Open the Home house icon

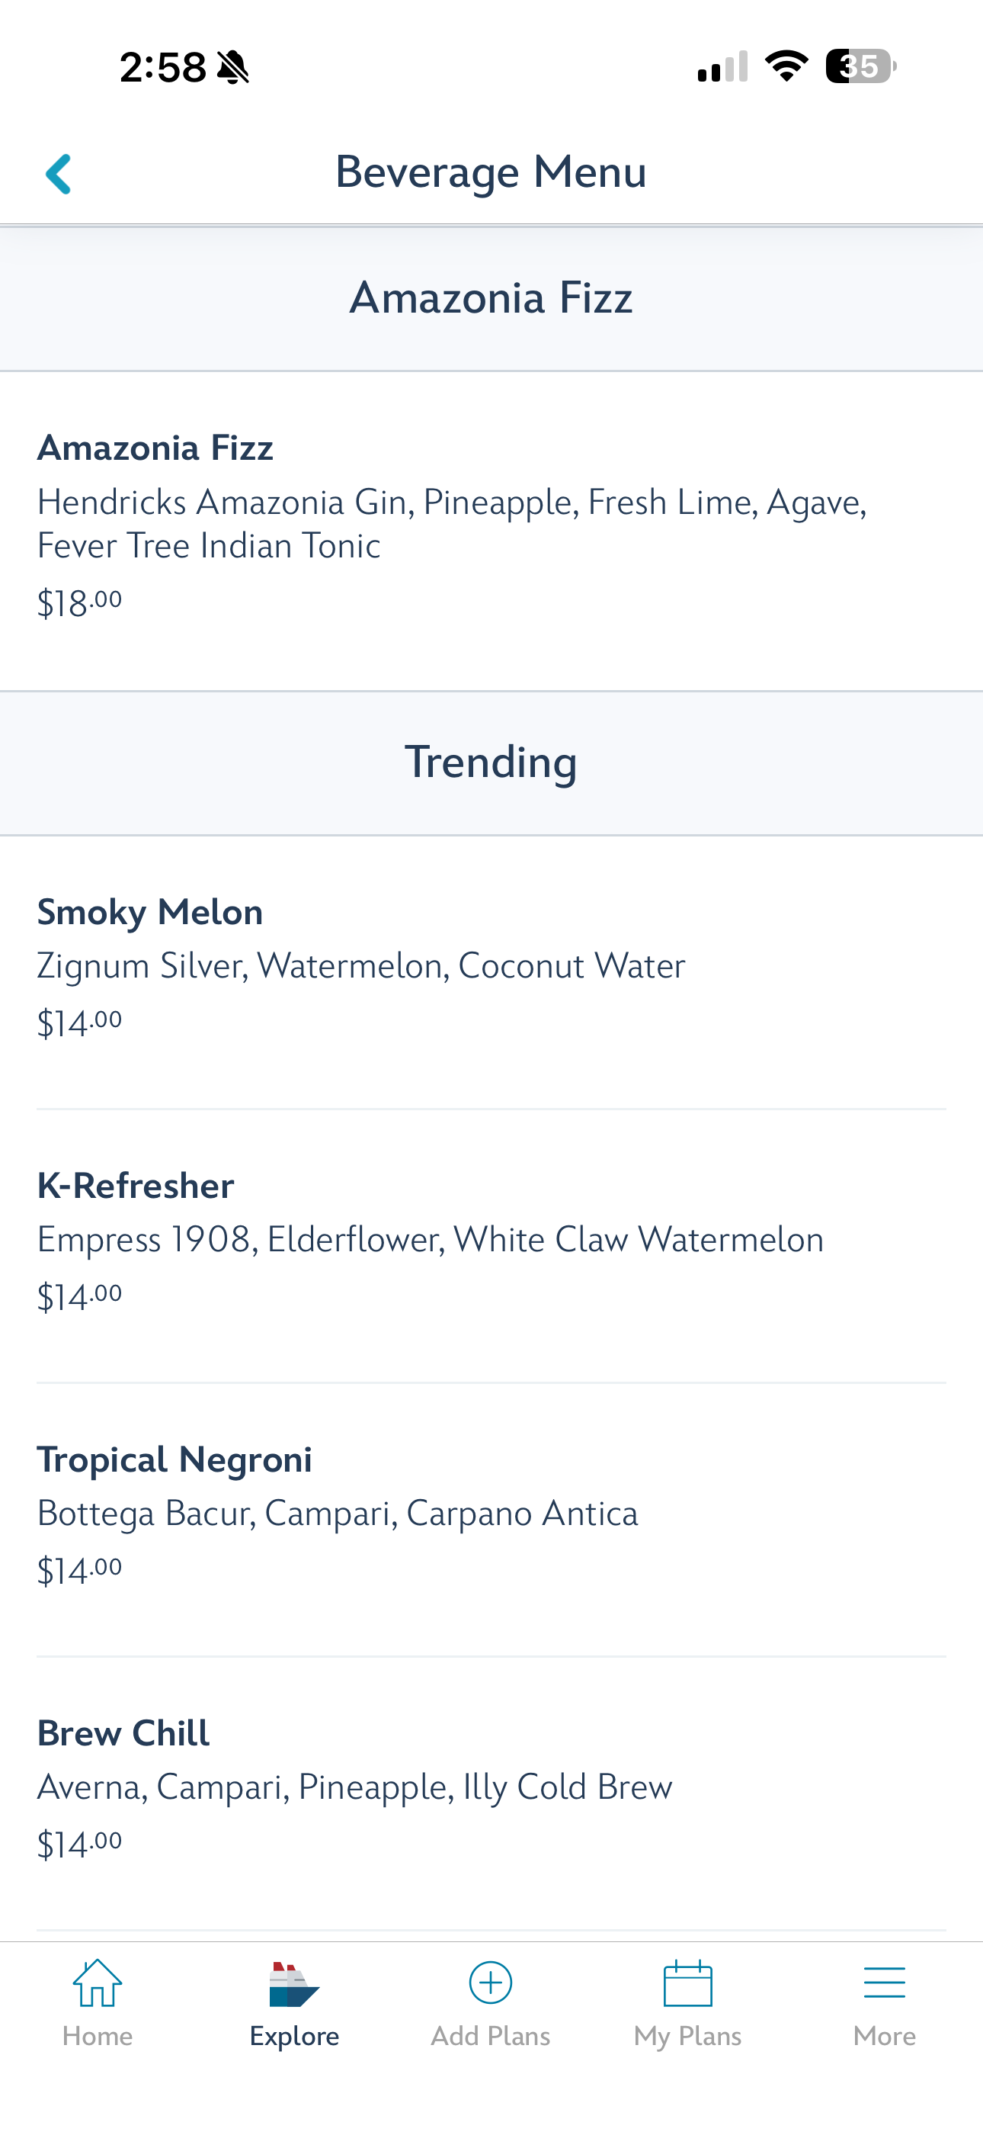98,1983
